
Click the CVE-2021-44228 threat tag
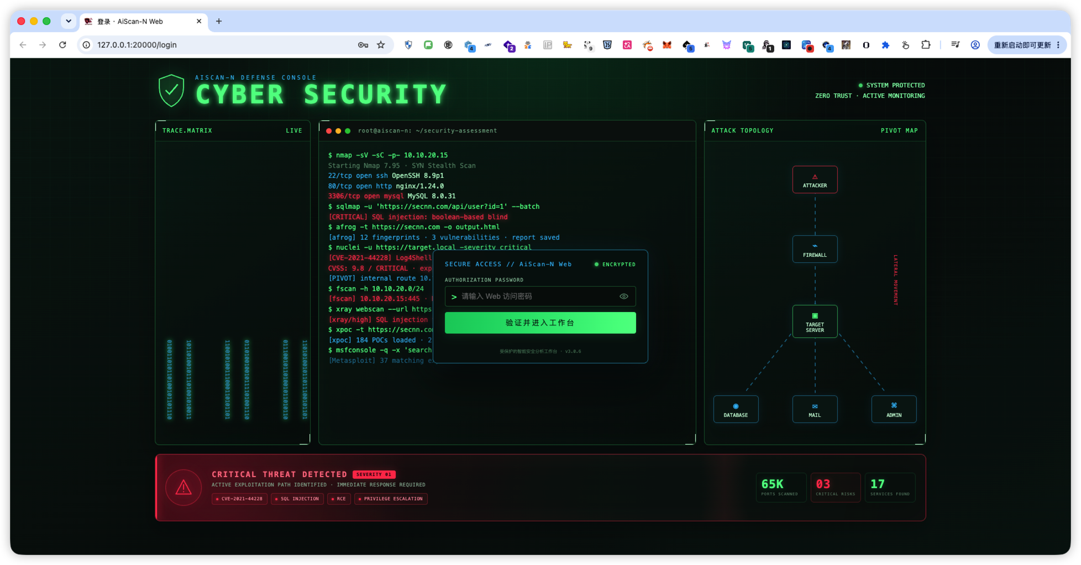pyautogui.click(x=239, y=499)
